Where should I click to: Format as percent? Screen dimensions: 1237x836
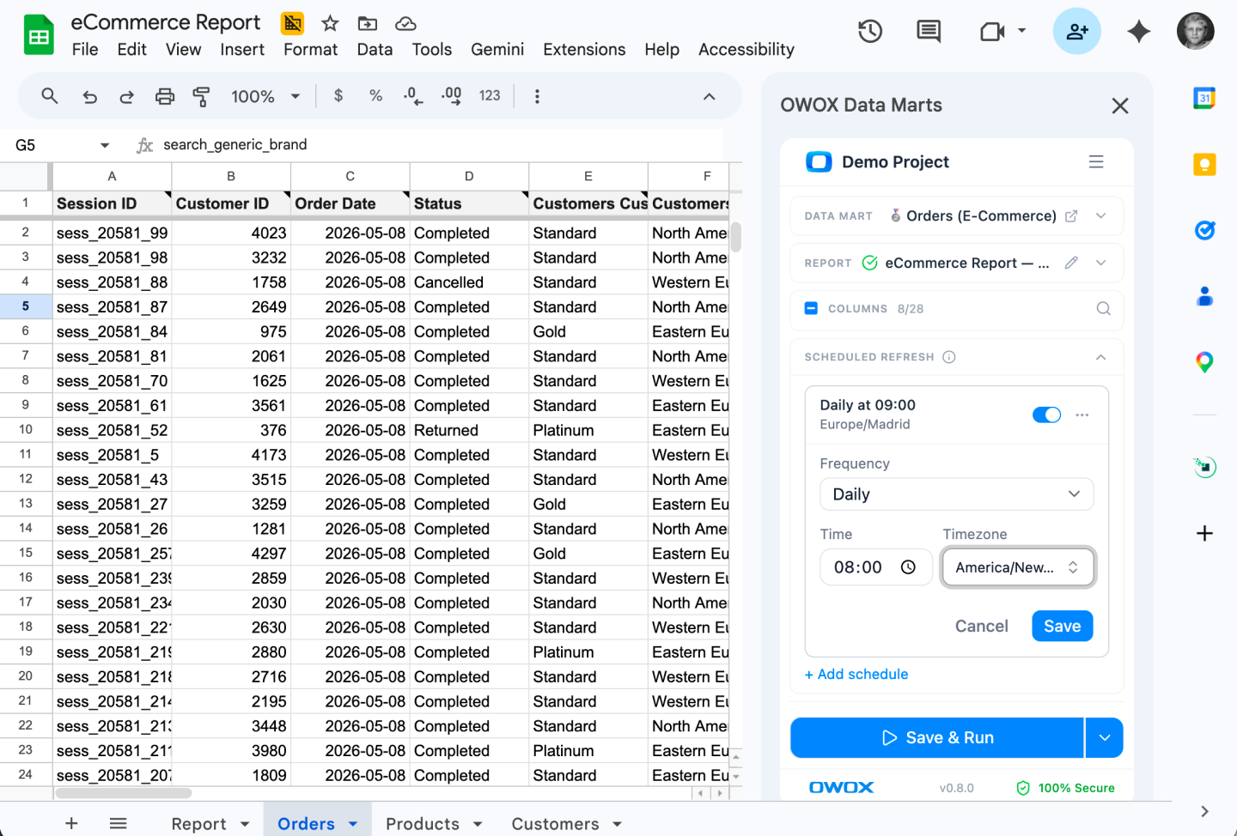[x=375, y=96]
